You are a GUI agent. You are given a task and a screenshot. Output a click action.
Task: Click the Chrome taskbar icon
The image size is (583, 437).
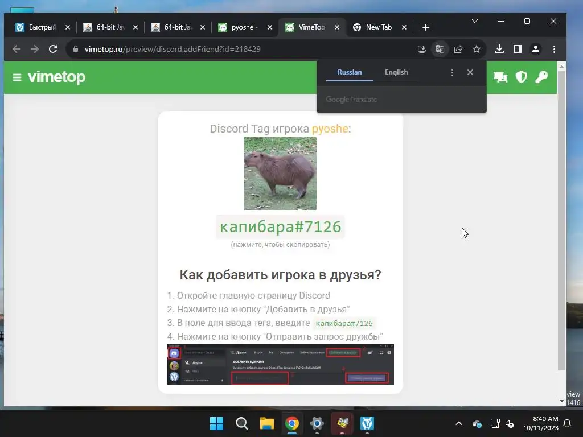click(292, 423)
